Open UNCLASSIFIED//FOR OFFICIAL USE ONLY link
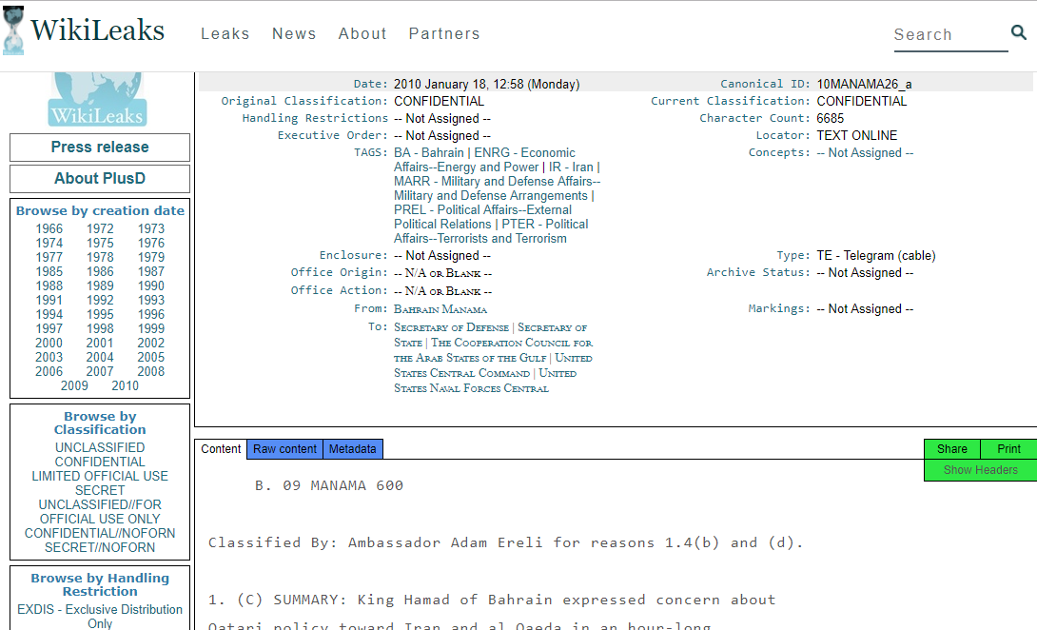Screen dimensions: 1037x630 click(x=100, y=512)
